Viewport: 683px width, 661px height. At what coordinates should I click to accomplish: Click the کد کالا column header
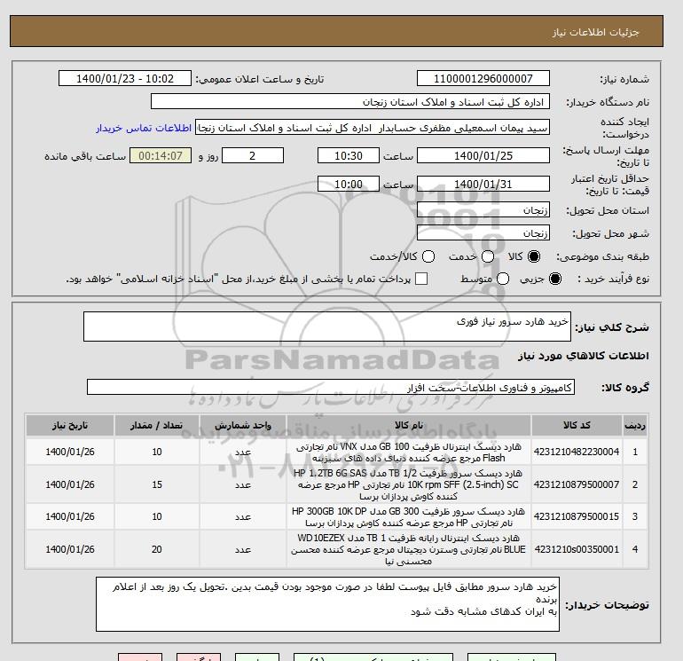pos(577,425)
